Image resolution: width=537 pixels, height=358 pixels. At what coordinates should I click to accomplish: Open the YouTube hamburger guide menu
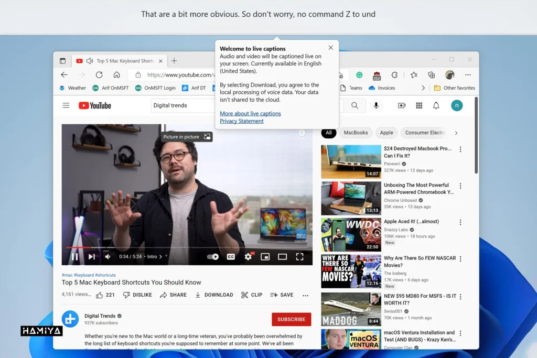pyautogui.click(x=66, y=105)
